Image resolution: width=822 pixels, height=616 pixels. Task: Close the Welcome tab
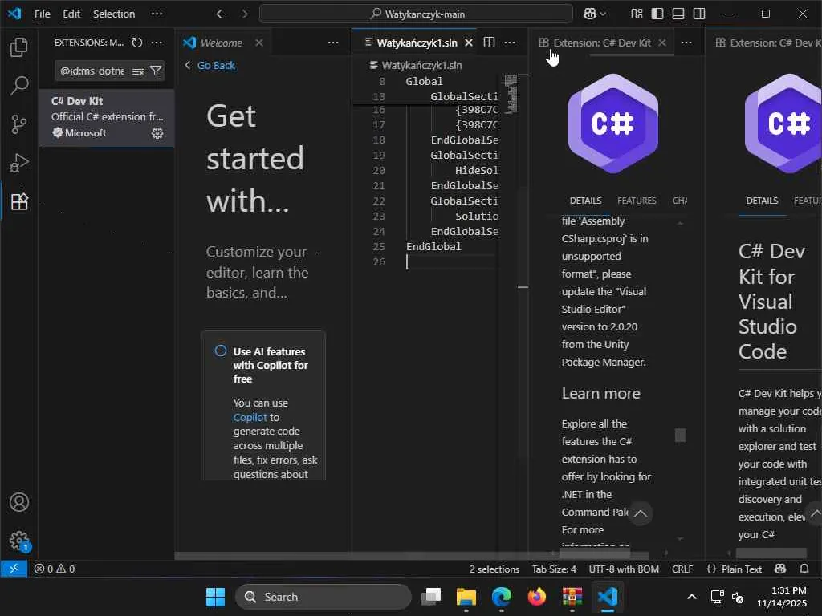coord(259,43)
